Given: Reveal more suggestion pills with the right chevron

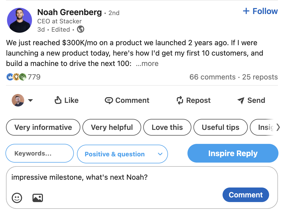Looking at the screenshot, I should [x=279, y=127].
